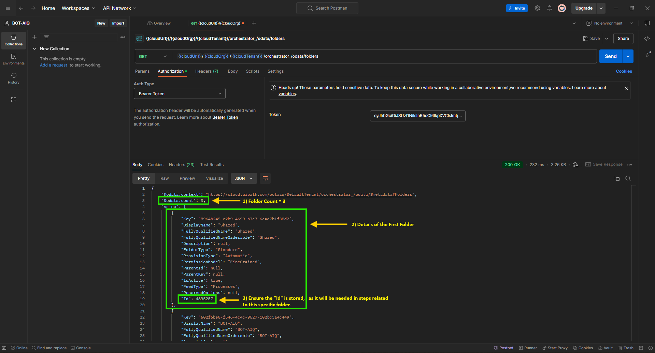Viewport: 655px width, 353px height.
Task: Open the Save options dropdown arrow
Action: [607, 39]
